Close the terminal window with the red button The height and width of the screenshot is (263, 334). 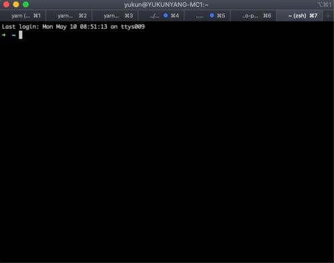pyautogui.click(x=6, y=4)
